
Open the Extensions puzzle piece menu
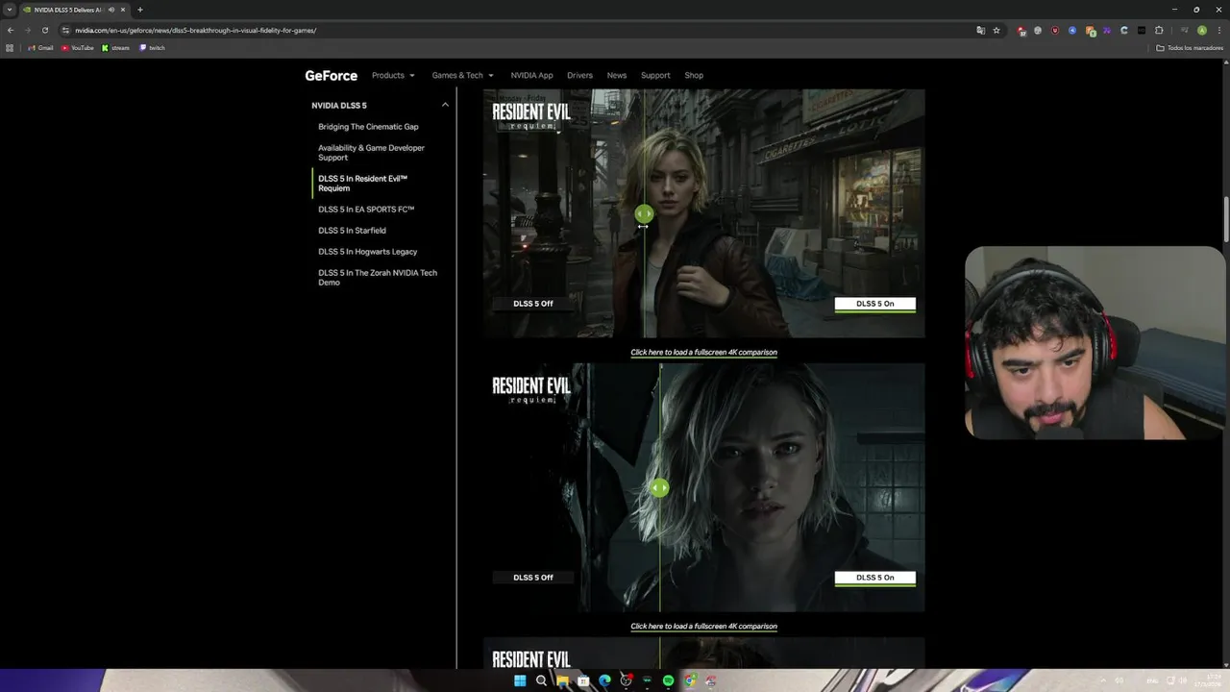1159,30
